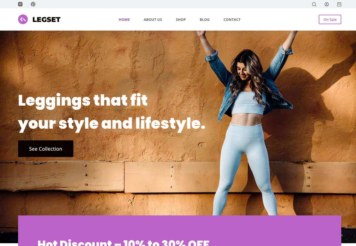Select the CONTACT menu item

click(232, 19)
